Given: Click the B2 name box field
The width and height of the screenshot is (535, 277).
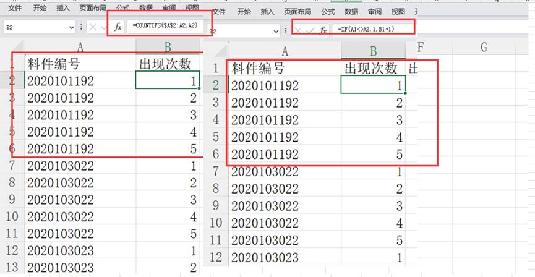Looking at the screenshot, I should [x=39, y=27].
